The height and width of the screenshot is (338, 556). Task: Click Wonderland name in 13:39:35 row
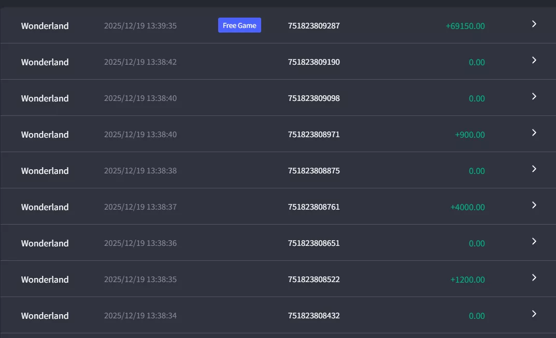[45, 26]
